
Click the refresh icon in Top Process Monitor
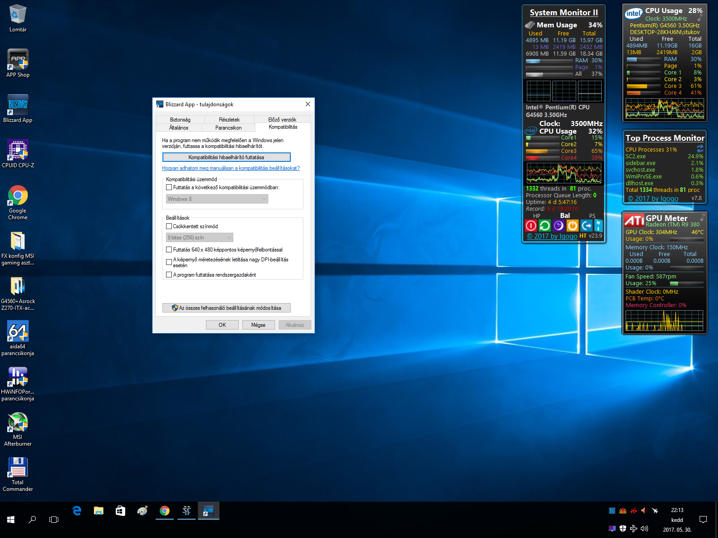point(700,148)
